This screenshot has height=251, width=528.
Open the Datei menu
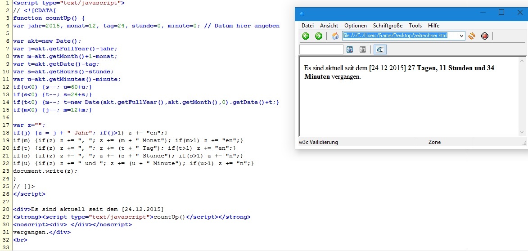[307, 26]
